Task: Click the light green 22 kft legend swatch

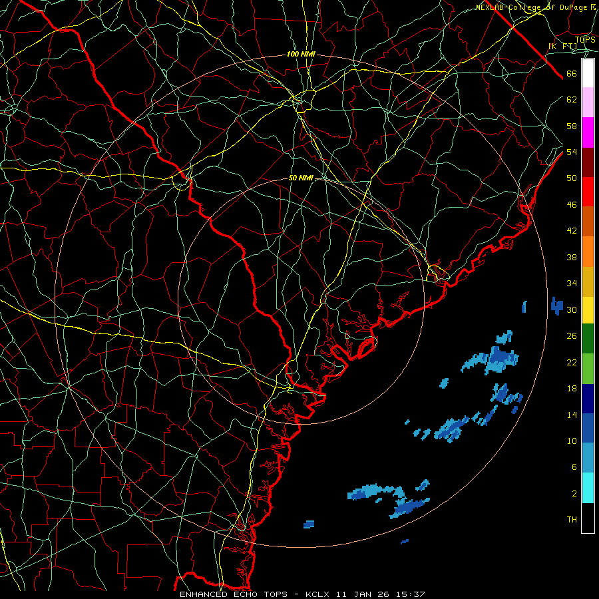Action: pos(588,369)
